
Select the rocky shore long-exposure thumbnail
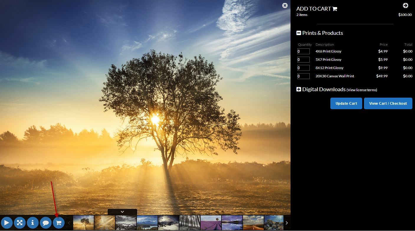(x=126, y=223)
